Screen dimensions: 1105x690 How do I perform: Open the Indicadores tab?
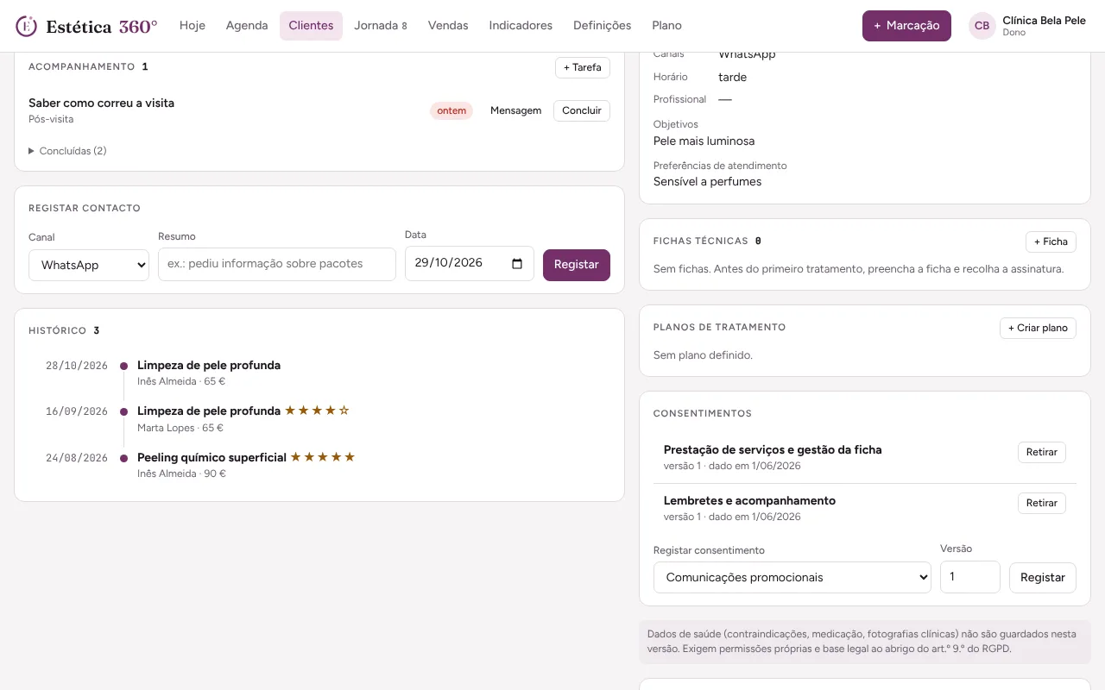pyautogui.click(x=521, y=26)
